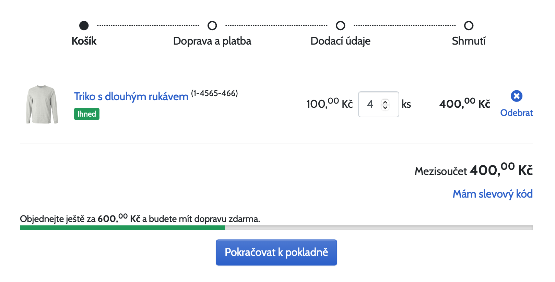Expand the Mám slevový kód option
The width and height of the screenshot is (555, 282).
pos(493,194)
